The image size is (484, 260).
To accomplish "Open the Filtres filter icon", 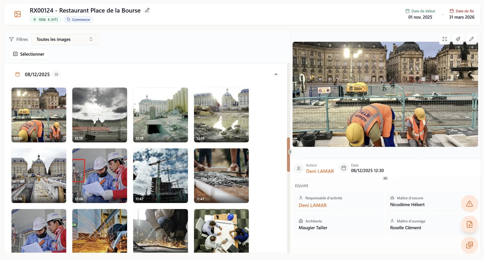I will (x=12, y=39).
